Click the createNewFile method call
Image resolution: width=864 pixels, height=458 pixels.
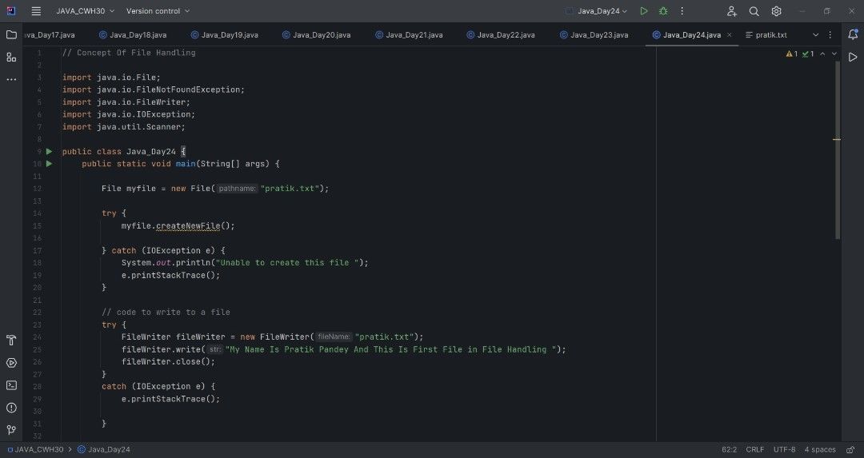(x=188, y=225)
